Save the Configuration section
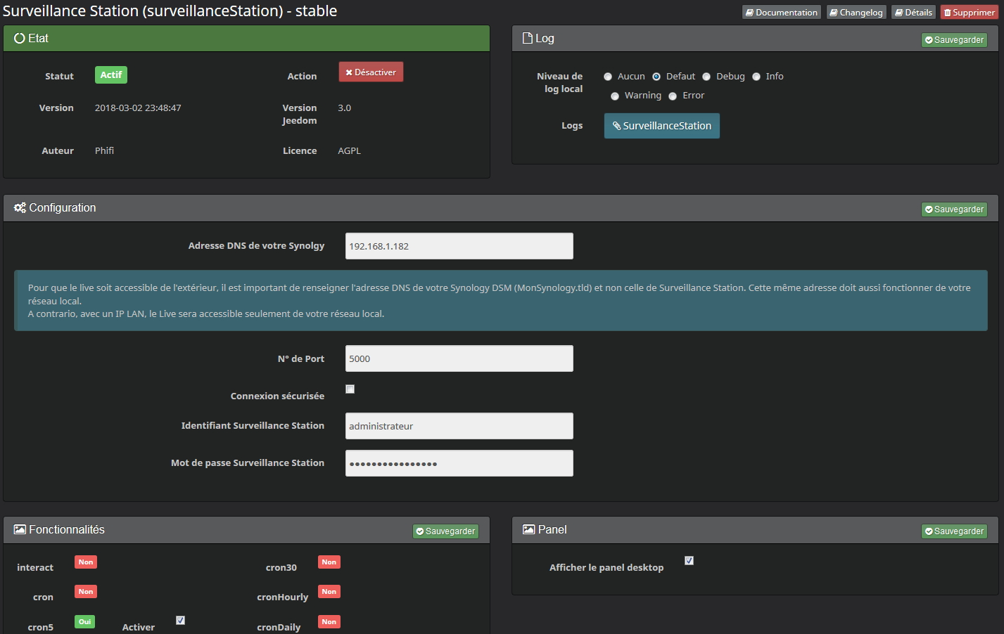The width and height of the screenshot is (1004, 634). 954,209
